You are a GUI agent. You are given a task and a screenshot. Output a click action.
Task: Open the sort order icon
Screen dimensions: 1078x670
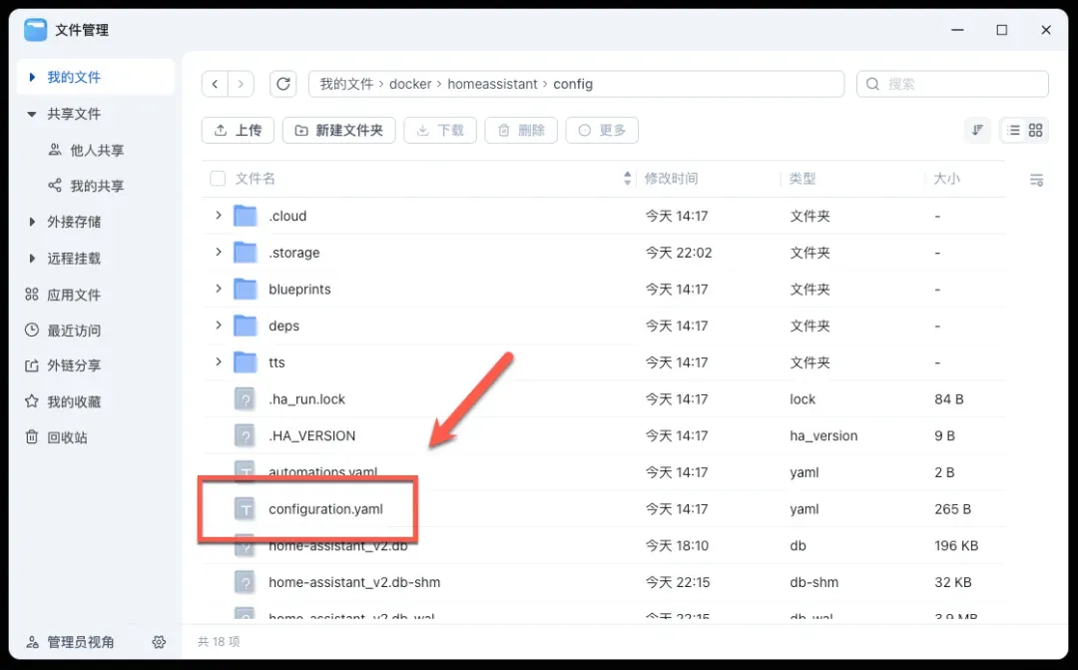point(977,131)
